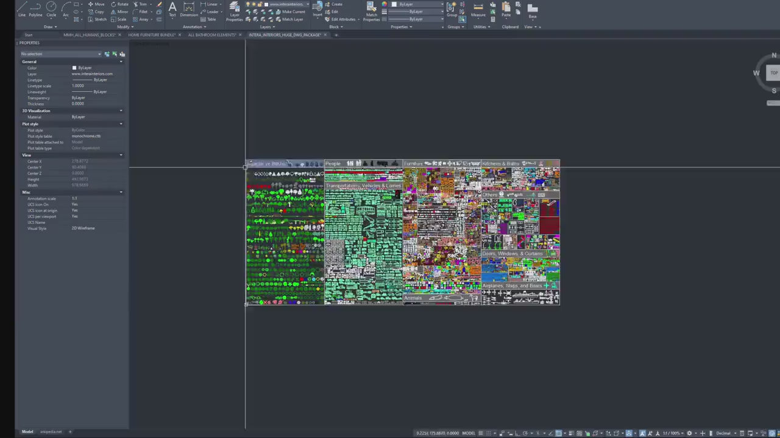Click the Paste clipboard icon
This screenshot has height=438, width=780.
pos(506,9)
